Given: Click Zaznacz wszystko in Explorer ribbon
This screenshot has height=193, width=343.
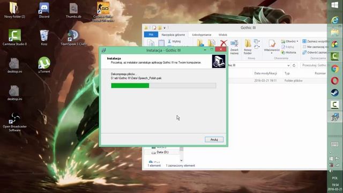Looking at the screenshot, I should (x=316, y=41).
